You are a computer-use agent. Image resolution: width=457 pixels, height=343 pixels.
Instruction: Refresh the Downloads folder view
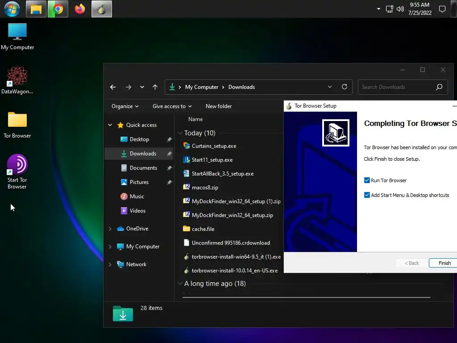click(345, 87)
